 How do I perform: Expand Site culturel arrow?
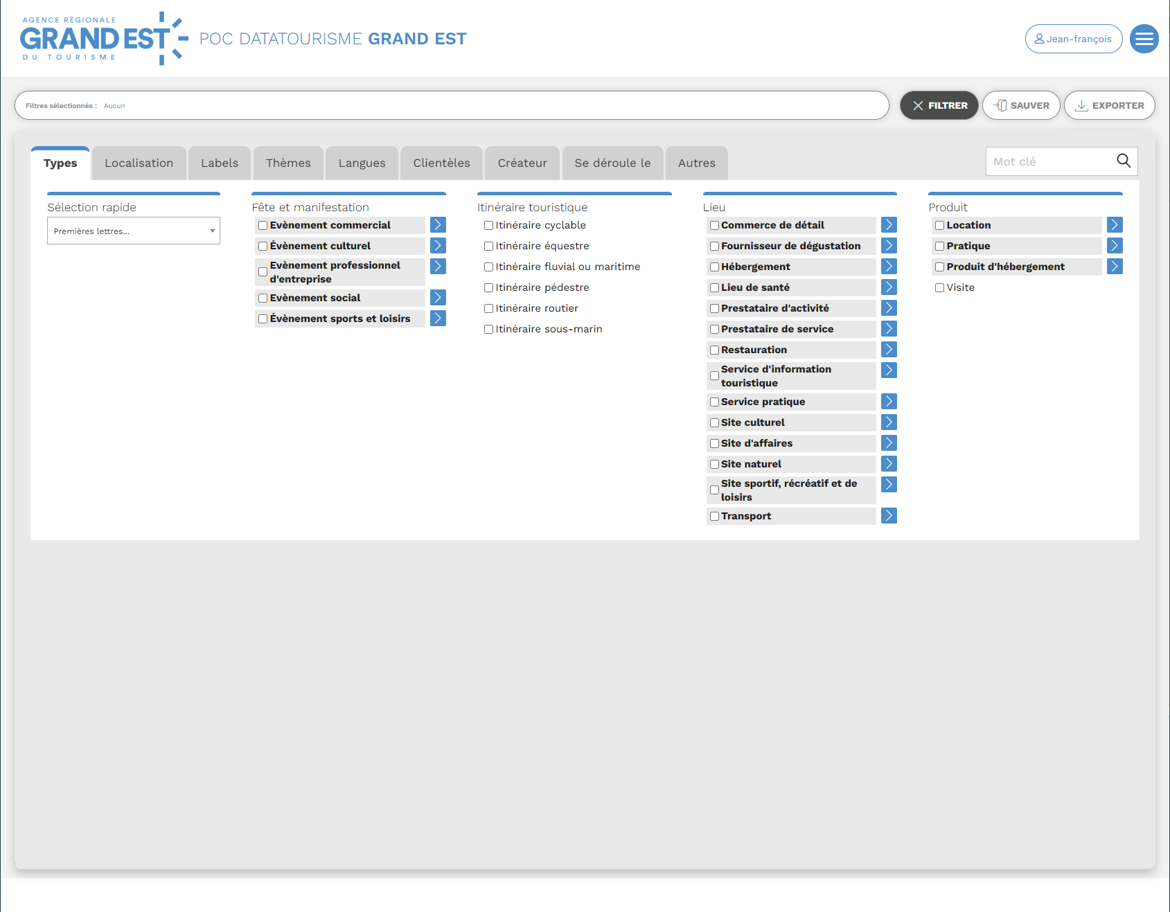coord(889,422)
